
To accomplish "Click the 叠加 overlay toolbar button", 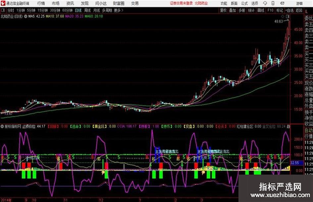I will point(233,10).
